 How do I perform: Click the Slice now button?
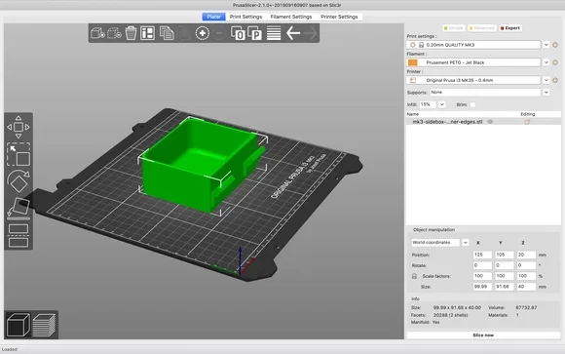[483, 335]
